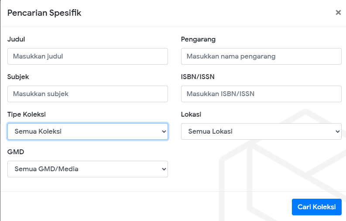Click the chevron arrow of Tipe Koleksi select
Screen dimensions: 346x221
(164, 131)
